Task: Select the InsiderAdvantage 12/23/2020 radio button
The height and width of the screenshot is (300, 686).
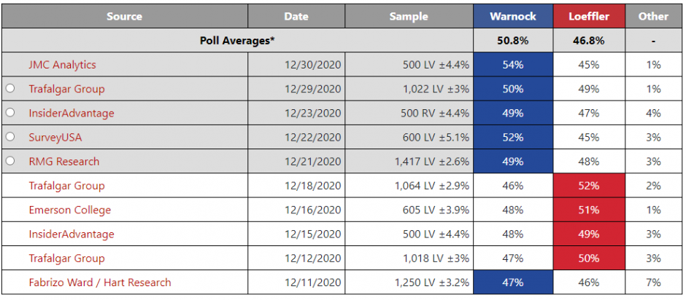Action: [x=10, y=113]
